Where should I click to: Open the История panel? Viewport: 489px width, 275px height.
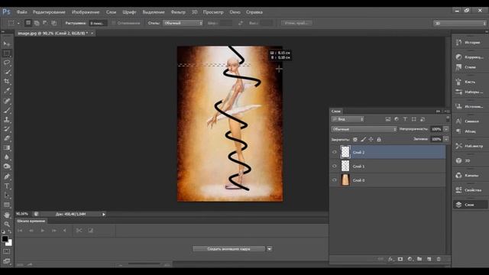tap(470, 43)
